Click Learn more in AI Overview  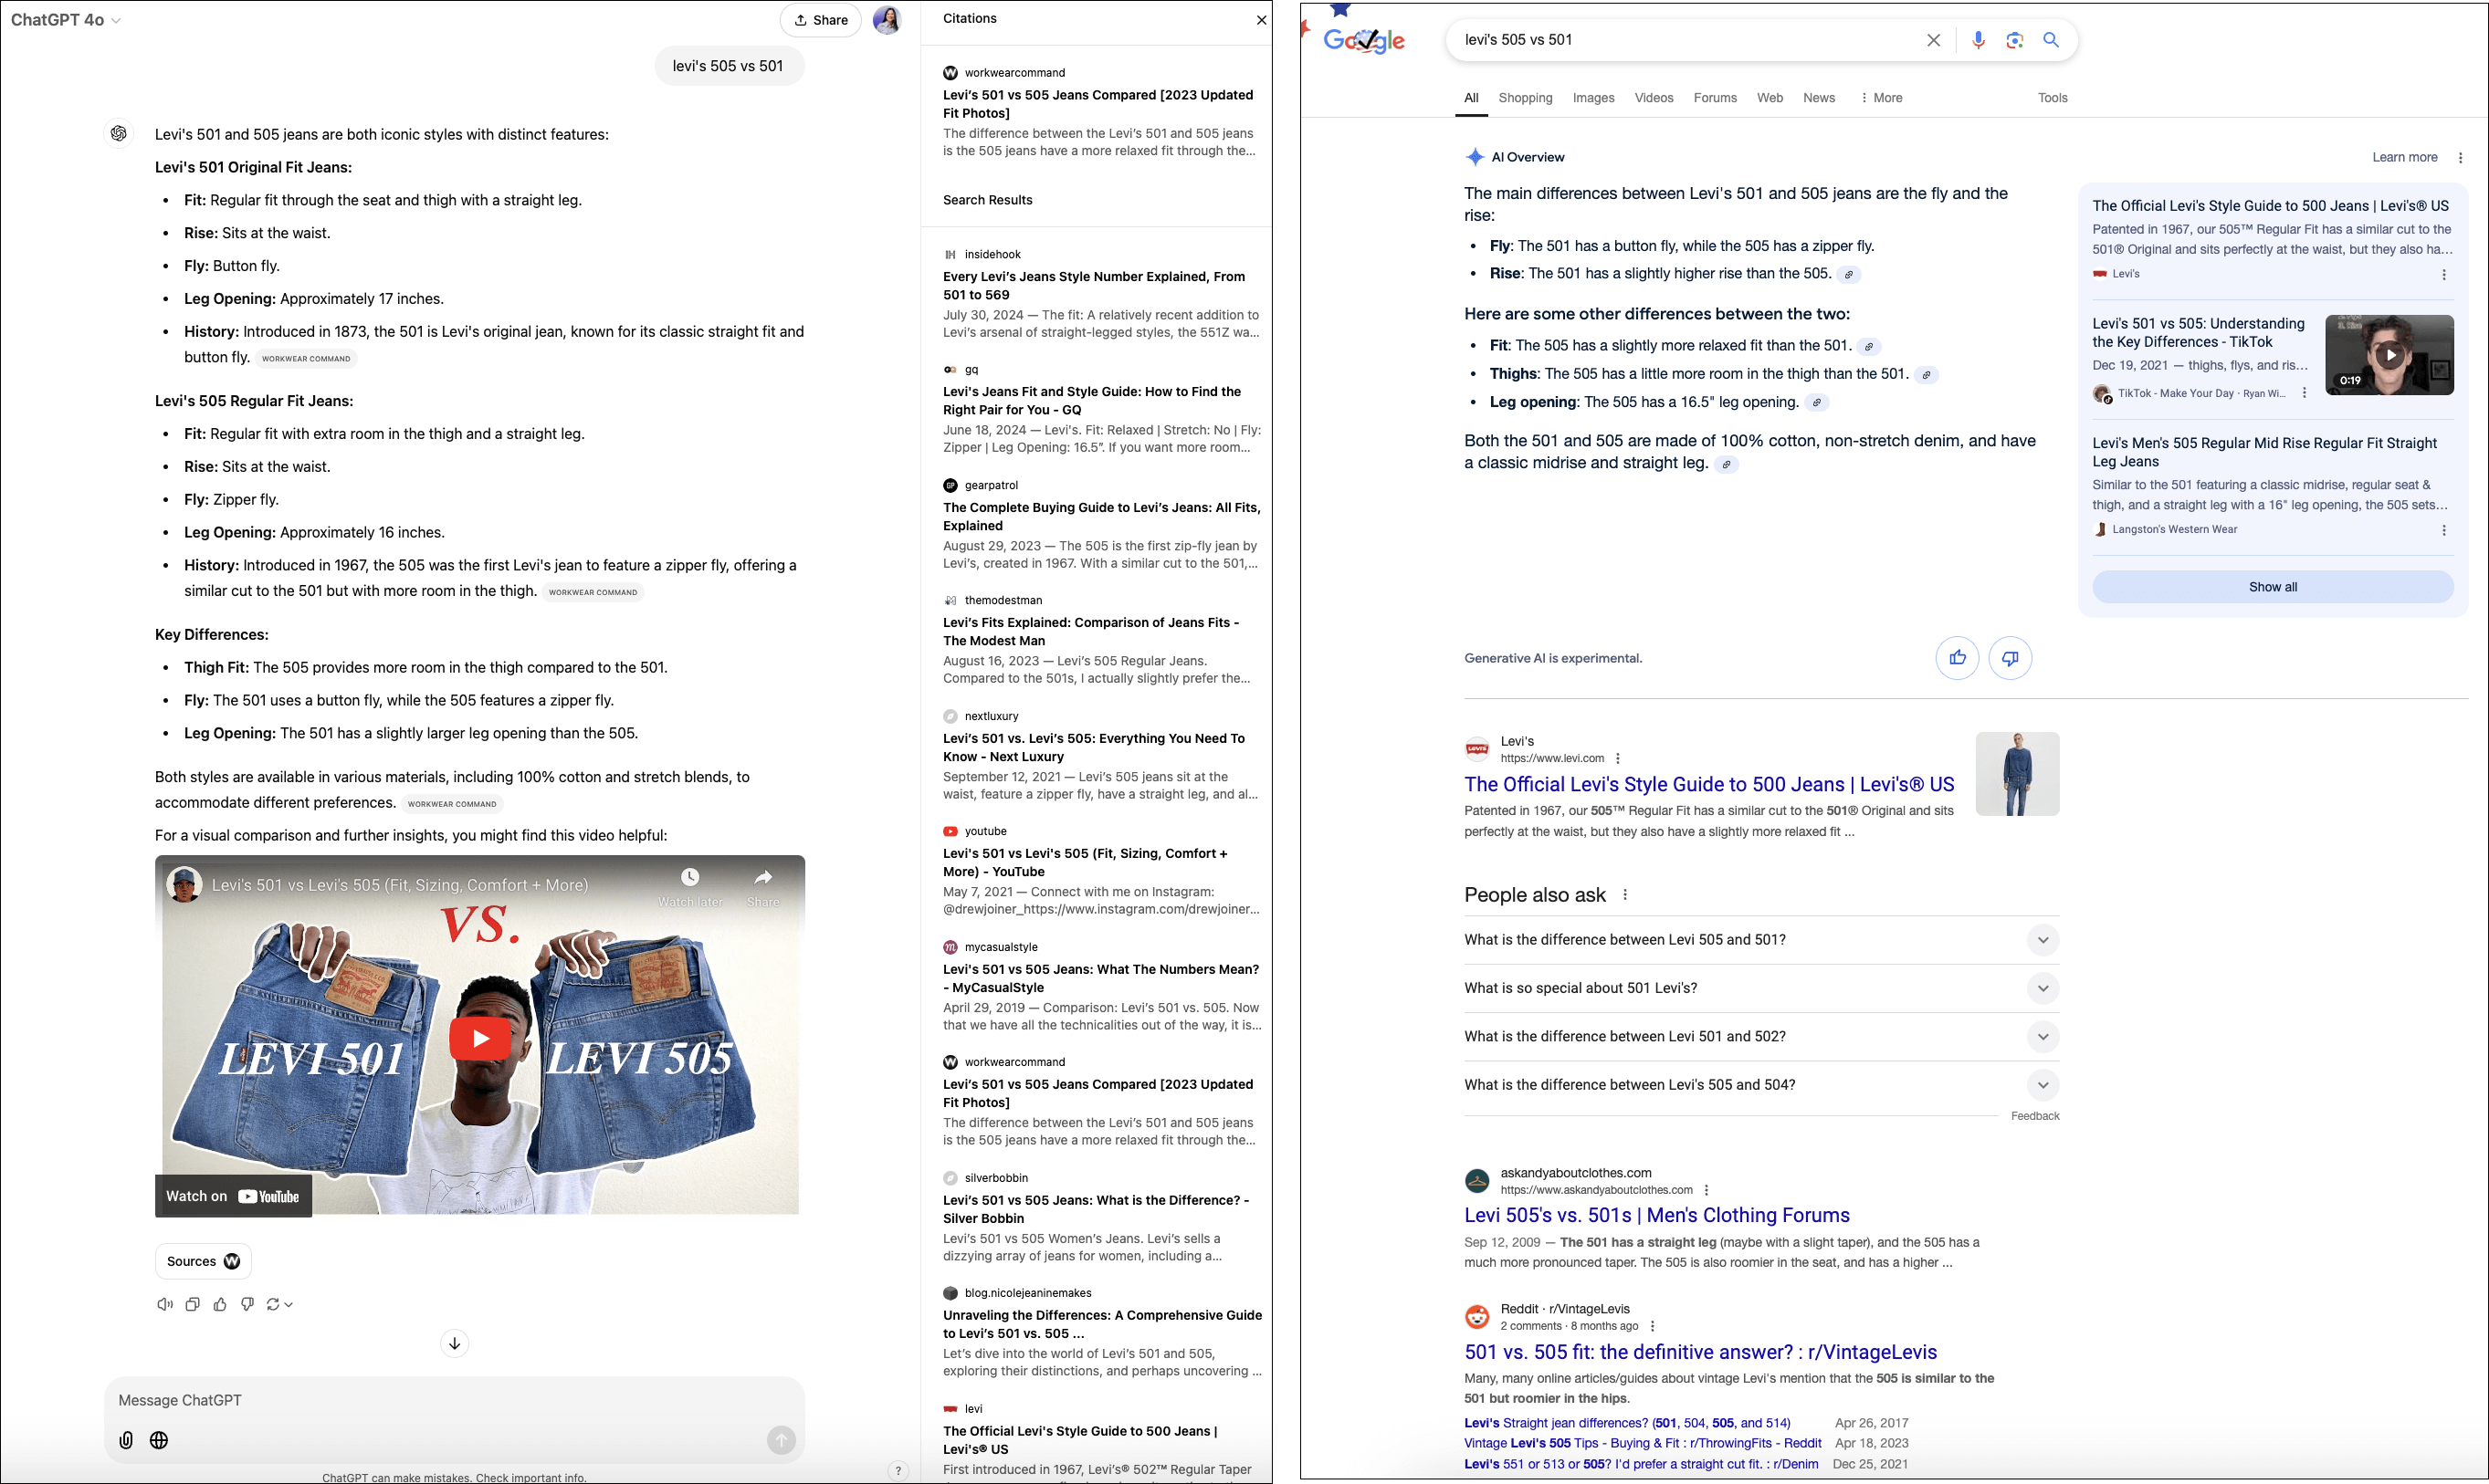2404,157
